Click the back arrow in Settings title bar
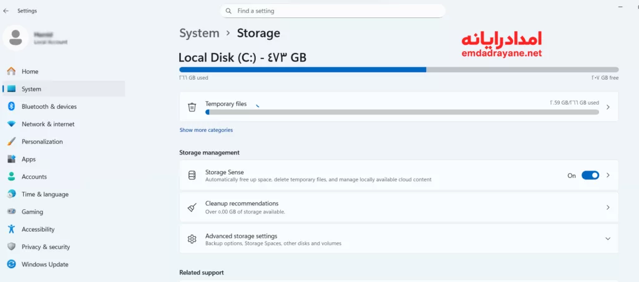The height and width of the screenshot is (282, 639). 6,11
